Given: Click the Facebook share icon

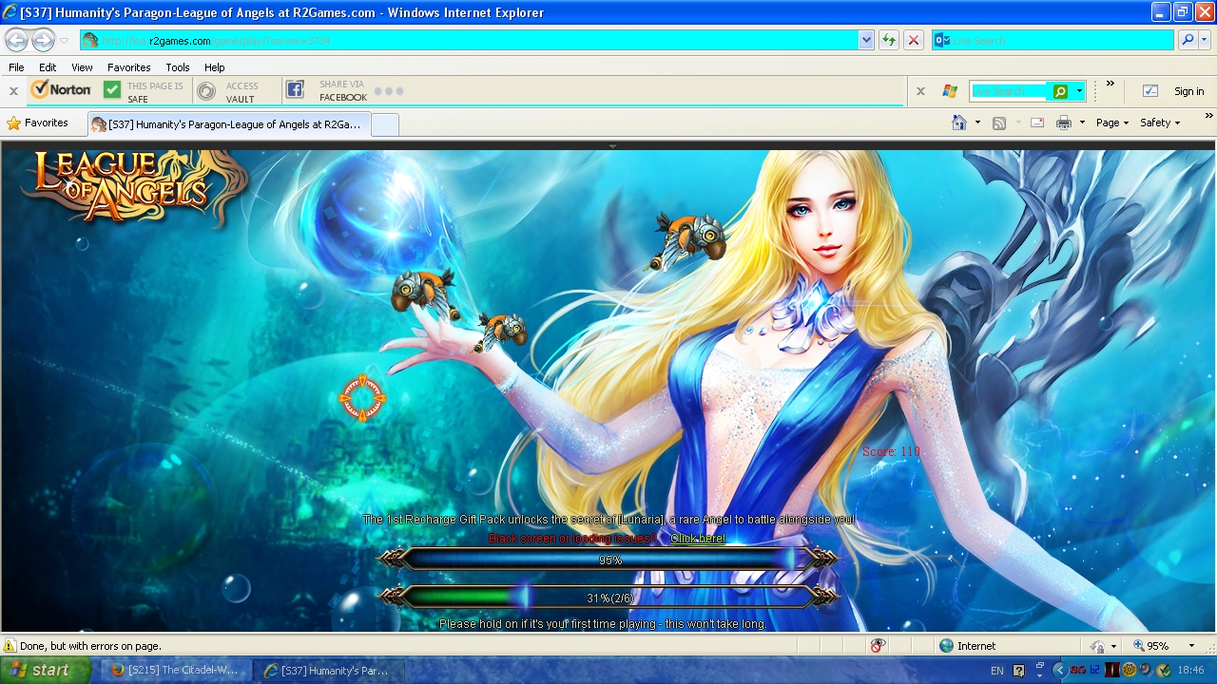Looking at the screenshot, I should (x=296, y=90).
